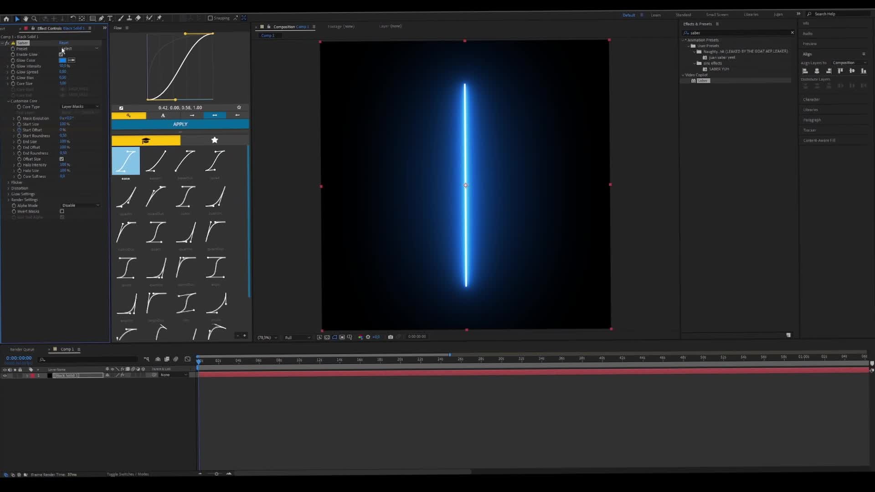Click the Home icon in the toolbar
The width and height of the screenshot is (875, 492).
6,19
